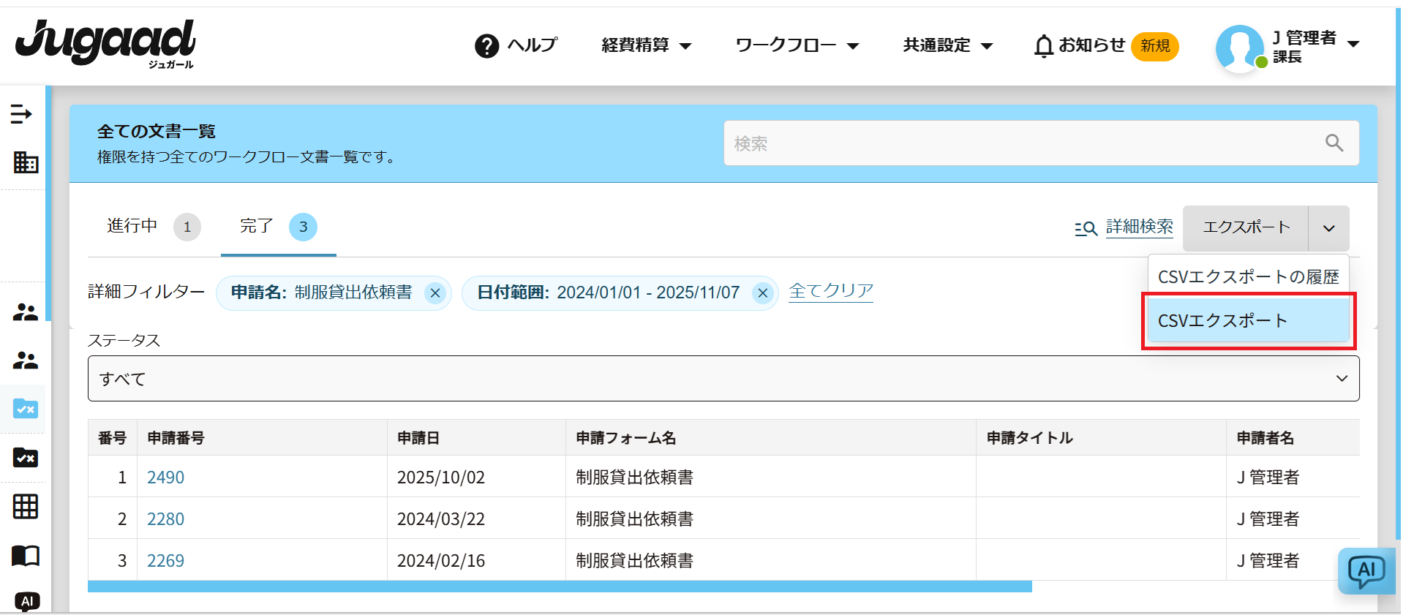Open the book manual icon in sidebar

[26, 556]
